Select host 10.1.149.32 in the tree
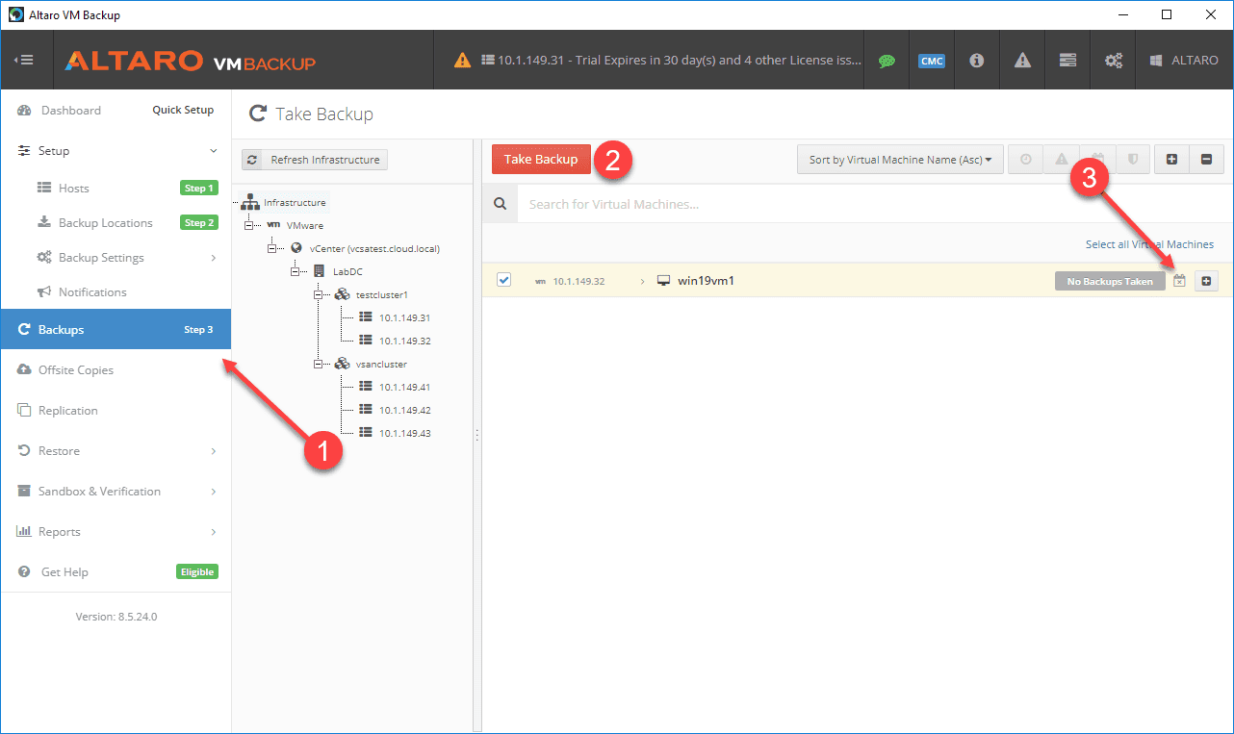The height and width of the screenshot is (734, 1234). point(404,341)
